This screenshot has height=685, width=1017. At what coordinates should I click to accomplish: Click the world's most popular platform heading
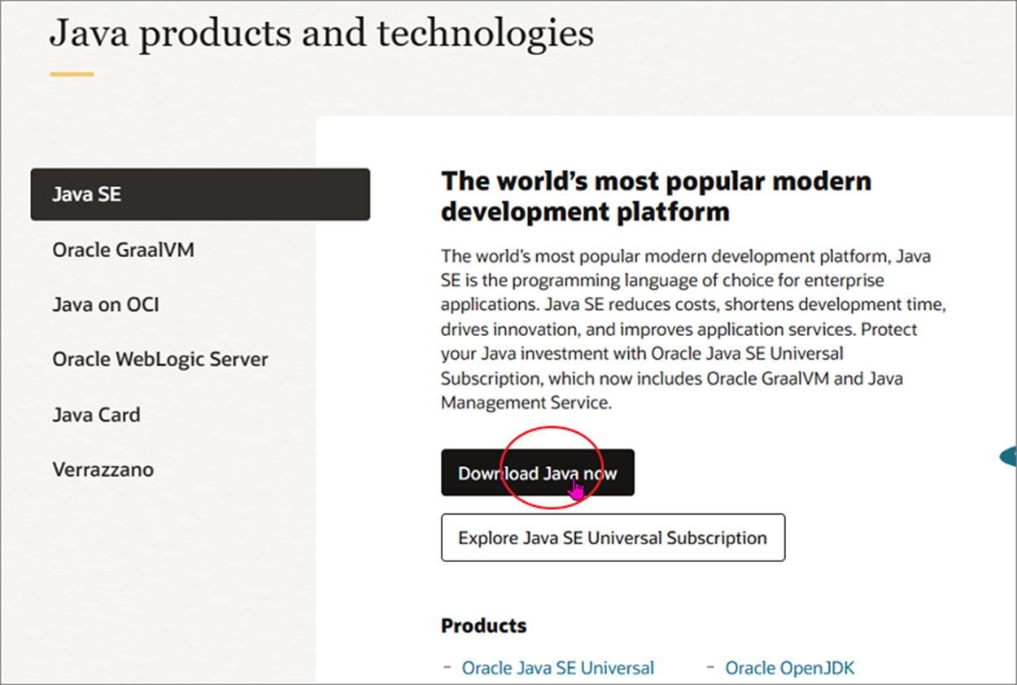point(656,196)
